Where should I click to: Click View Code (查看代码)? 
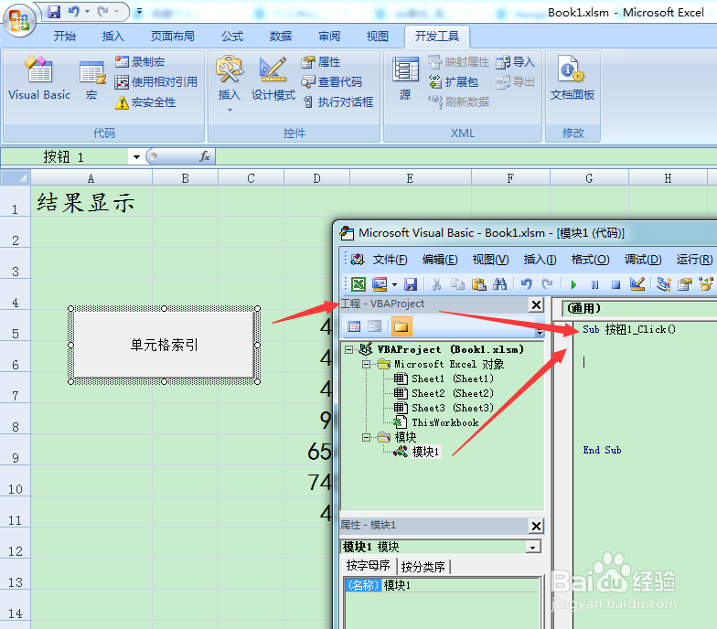click(331, 82)
